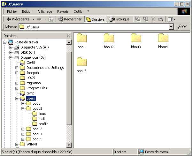
Task: Expand bbou3 node in tree
Action: 23,129
